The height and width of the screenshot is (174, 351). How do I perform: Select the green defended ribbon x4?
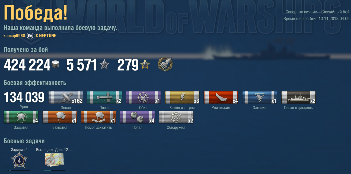pos(21,117)
